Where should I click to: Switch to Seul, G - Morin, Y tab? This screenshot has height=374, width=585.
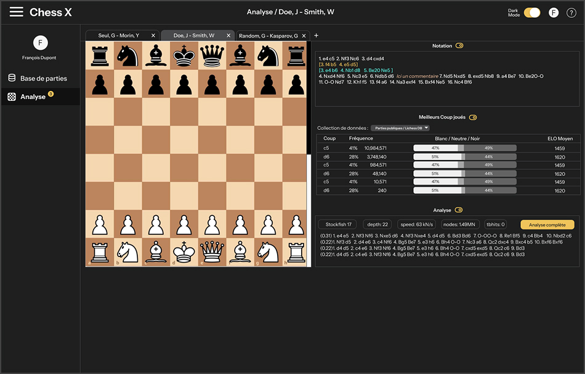click(x=117, y=36)
